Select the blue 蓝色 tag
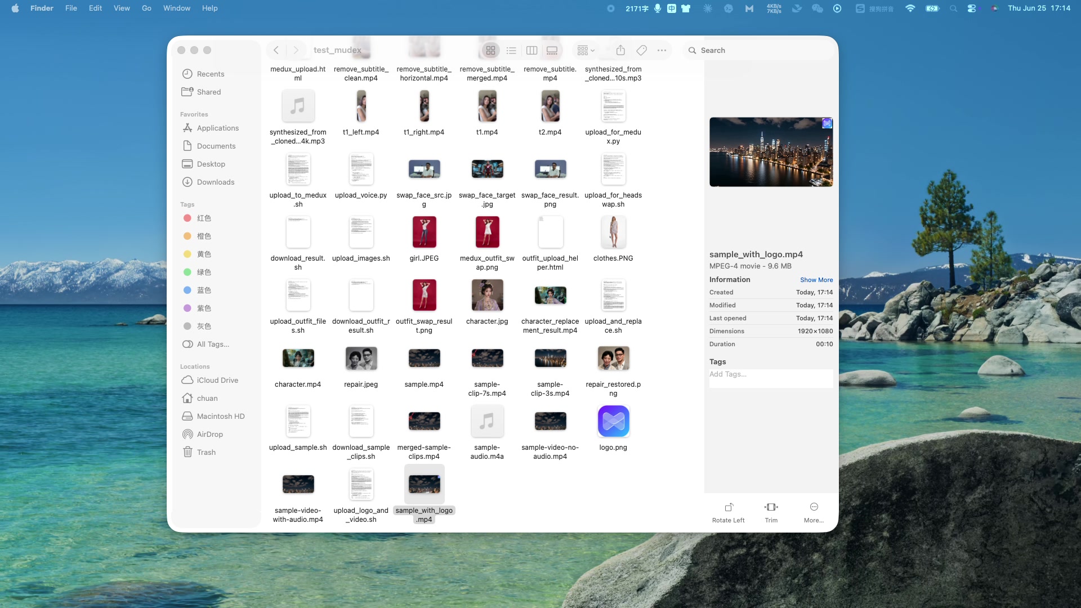1081x608 pixels. (216, 290)
